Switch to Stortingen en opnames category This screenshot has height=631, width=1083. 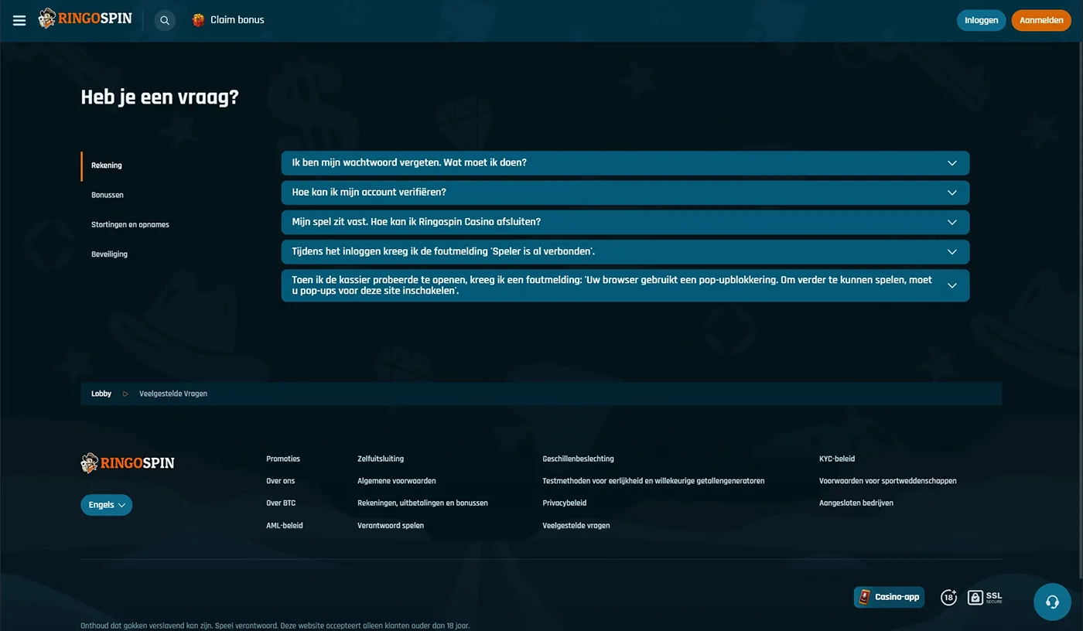click(130, 224)
